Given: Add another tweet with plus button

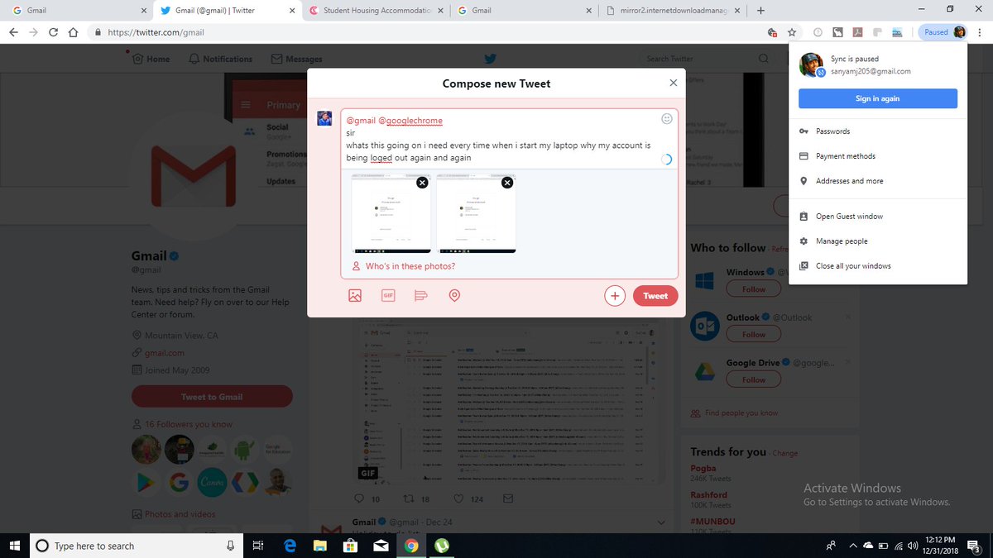Looking at the screenshot, I should [x=614, y=296].
